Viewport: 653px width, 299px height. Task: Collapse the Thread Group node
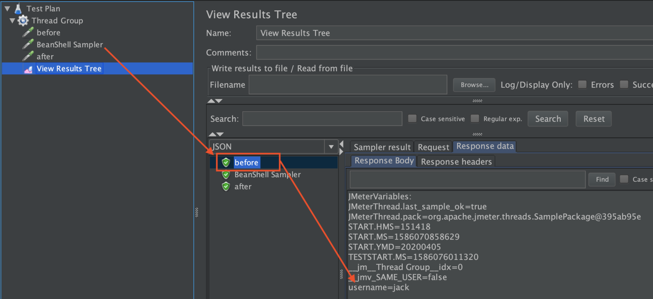12,20
